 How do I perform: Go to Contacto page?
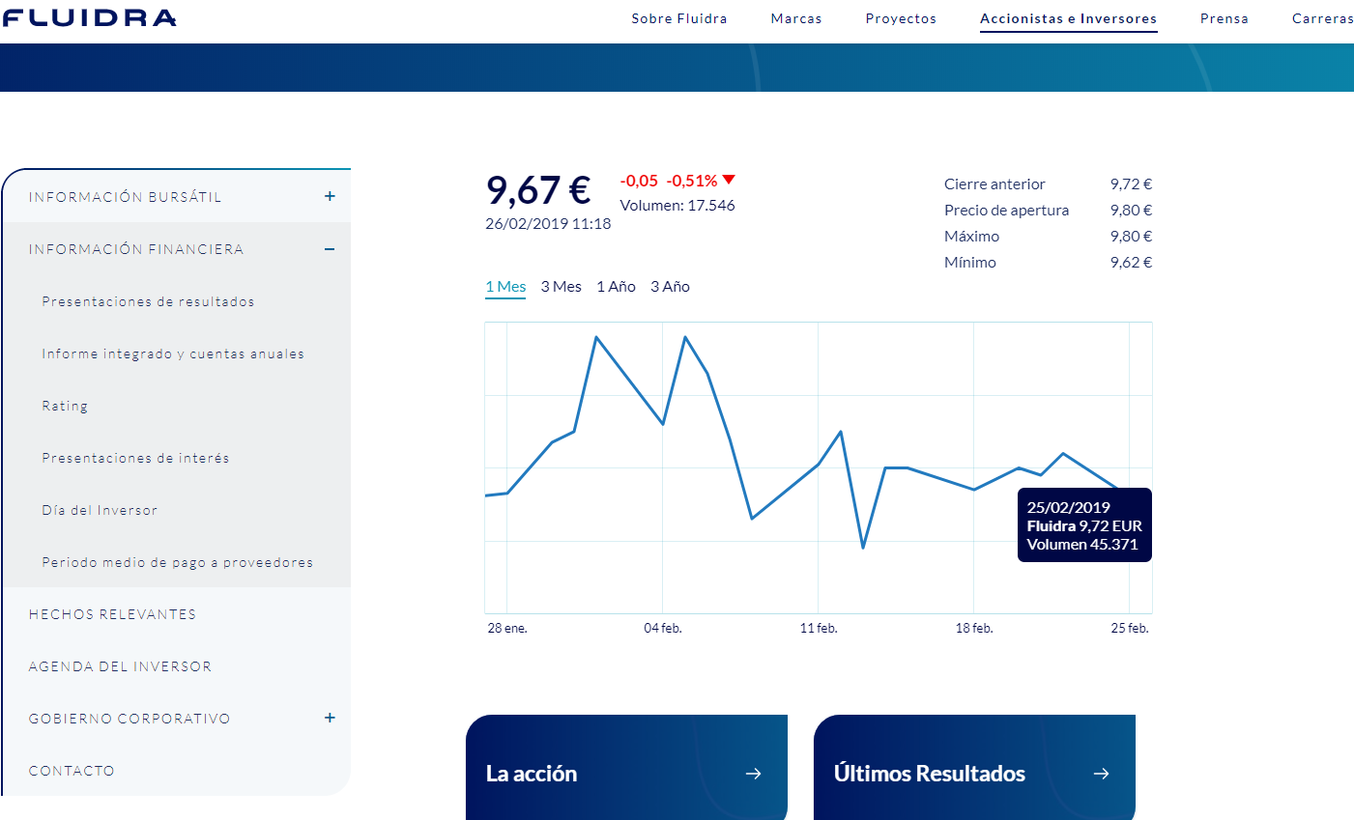pos(72,771)
